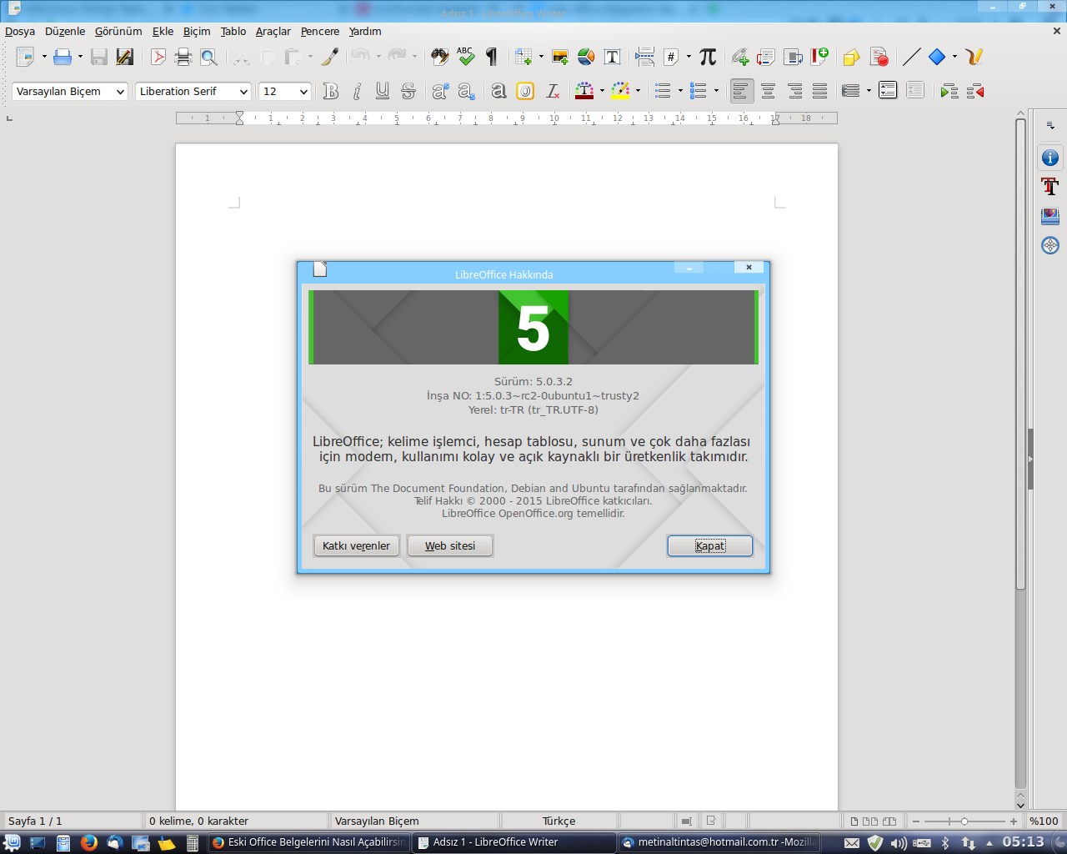The width and height of the screenshot is (1067, 854).
Task: Click the Print icon in toolbar
Action: click(183, 58)
